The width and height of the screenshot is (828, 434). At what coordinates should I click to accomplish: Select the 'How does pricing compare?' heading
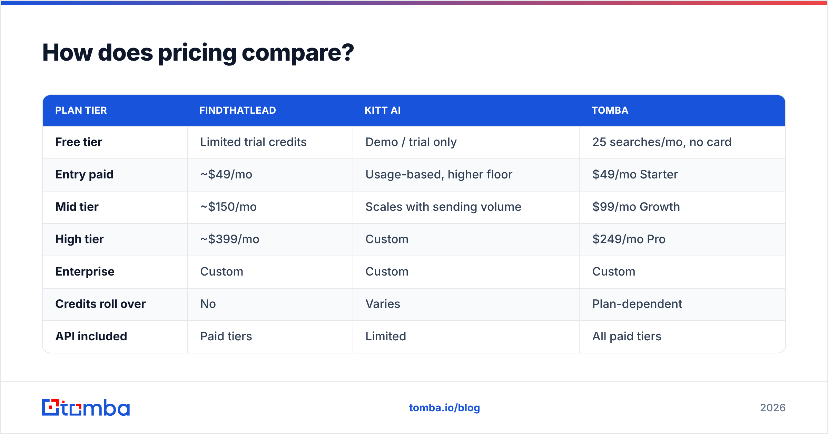(x=198, y=53)
